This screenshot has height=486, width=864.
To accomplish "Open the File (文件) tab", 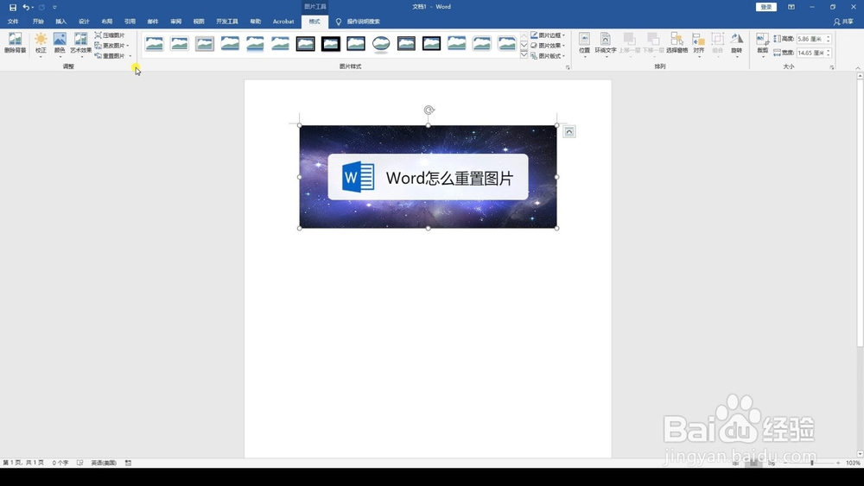I will click(x=13, y=22).
